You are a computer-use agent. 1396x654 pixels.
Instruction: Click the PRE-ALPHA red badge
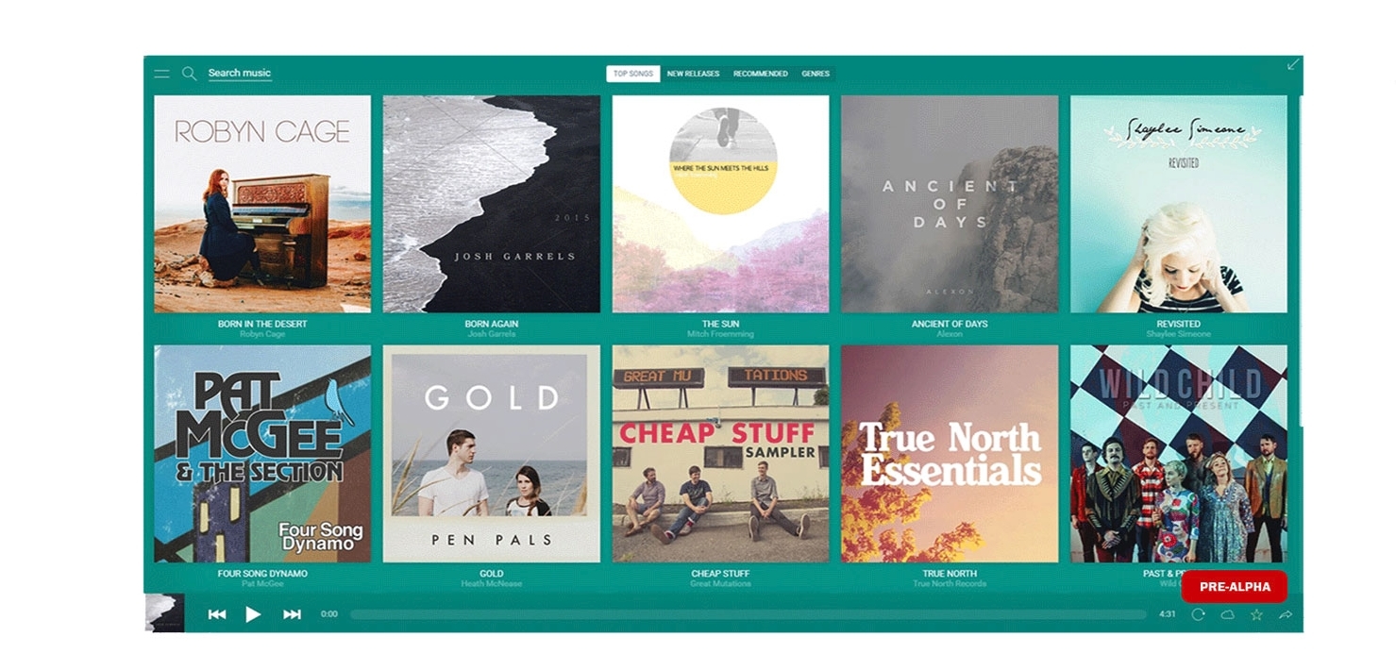tap(1234, 586)
